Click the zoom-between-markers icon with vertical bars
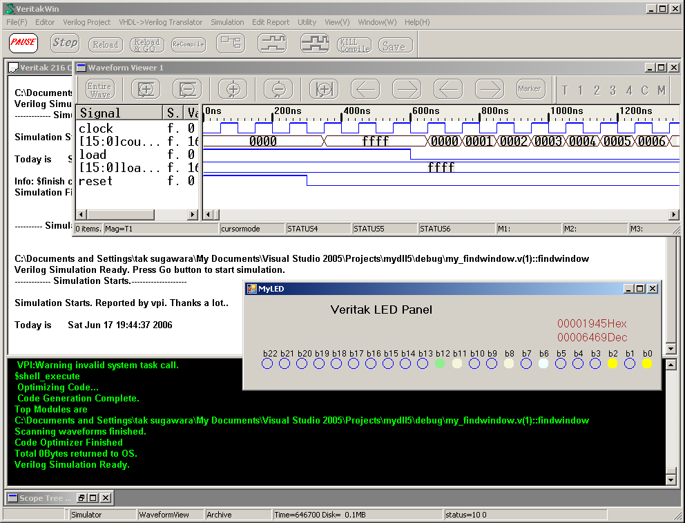The image size is (685, 523). (324, 89)
